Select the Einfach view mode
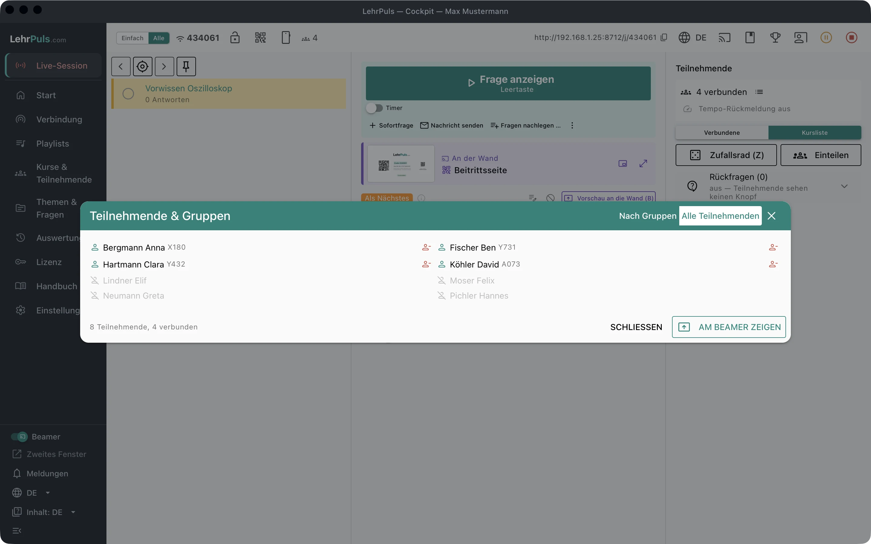This screenshot has height=544, width=871. pos(132,38)
